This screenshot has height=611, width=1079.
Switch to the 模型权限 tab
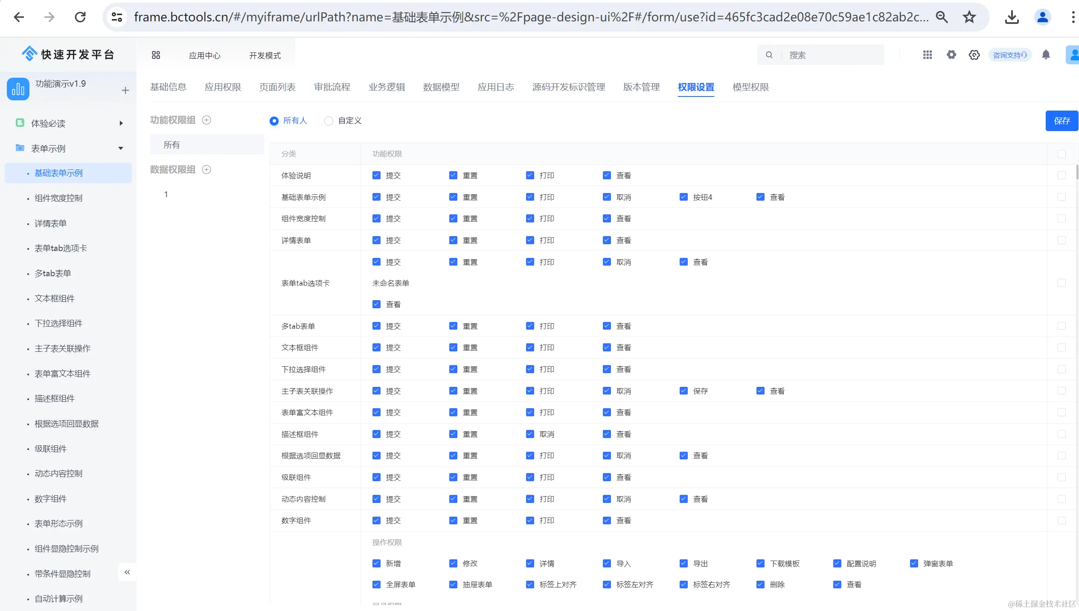pos(750,87)
